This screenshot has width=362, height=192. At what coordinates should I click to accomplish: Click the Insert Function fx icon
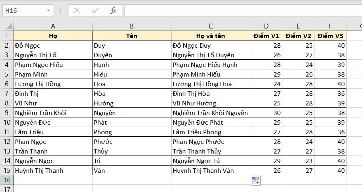[113, 10]
